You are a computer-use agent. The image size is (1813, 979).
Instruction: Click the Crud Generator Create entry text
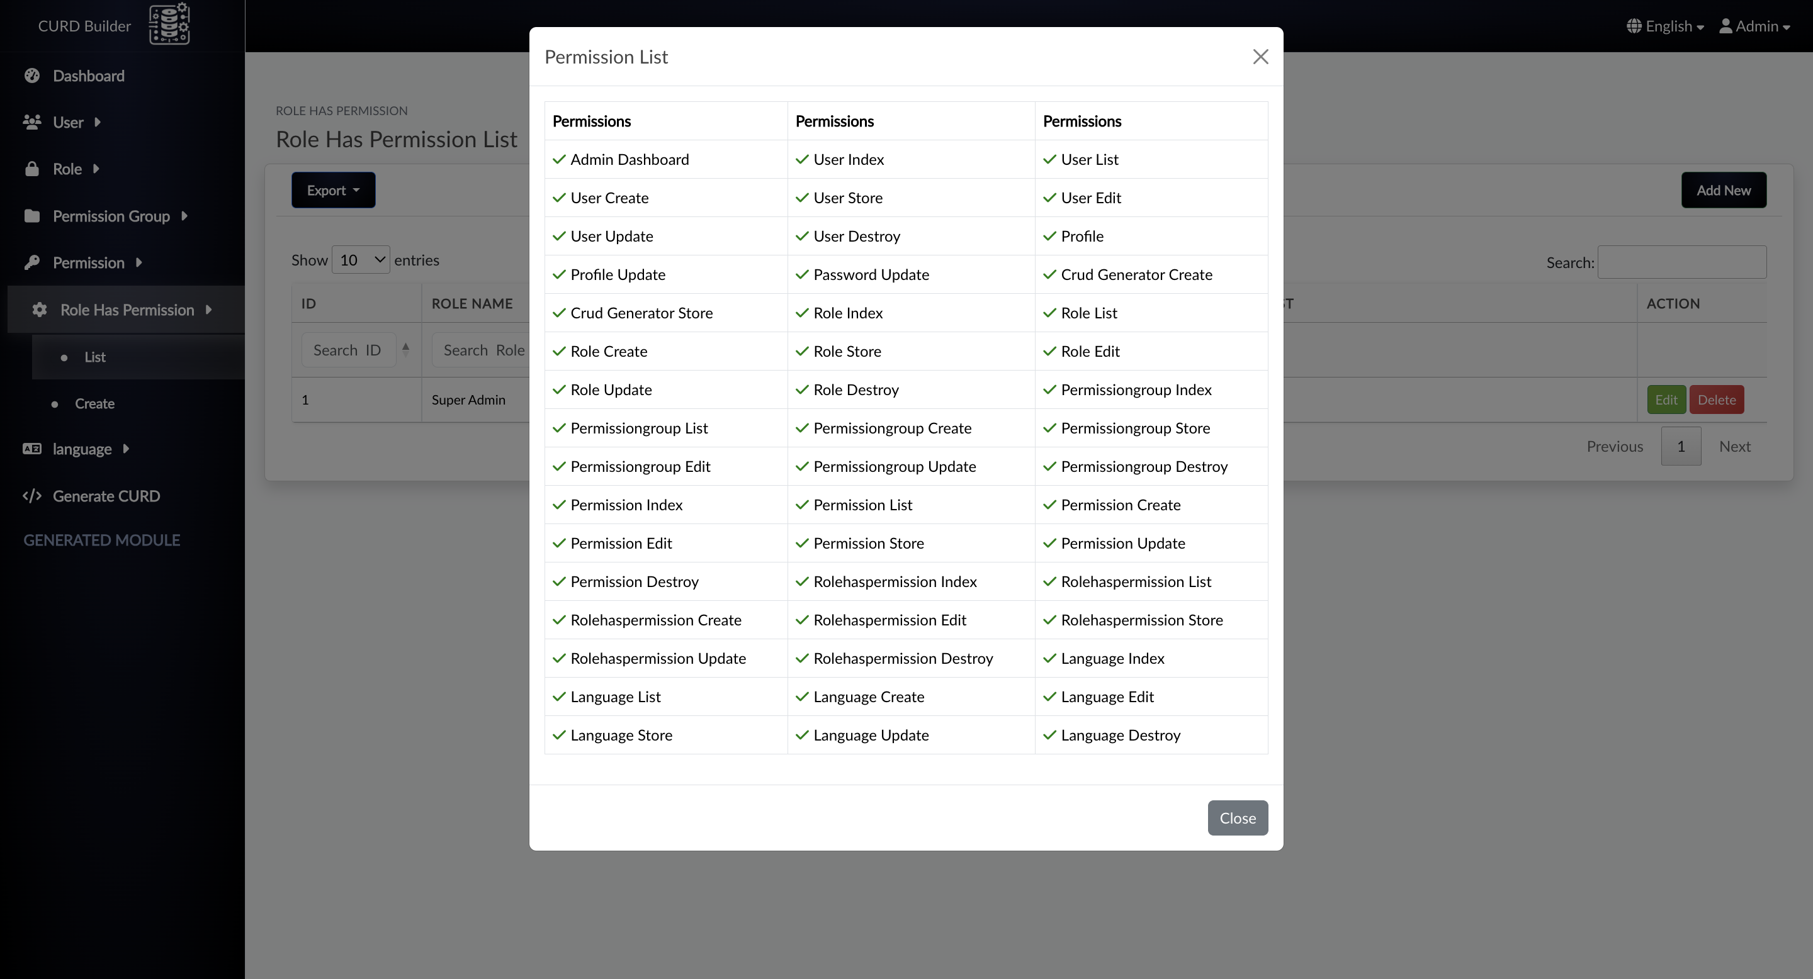(1137, 274)
